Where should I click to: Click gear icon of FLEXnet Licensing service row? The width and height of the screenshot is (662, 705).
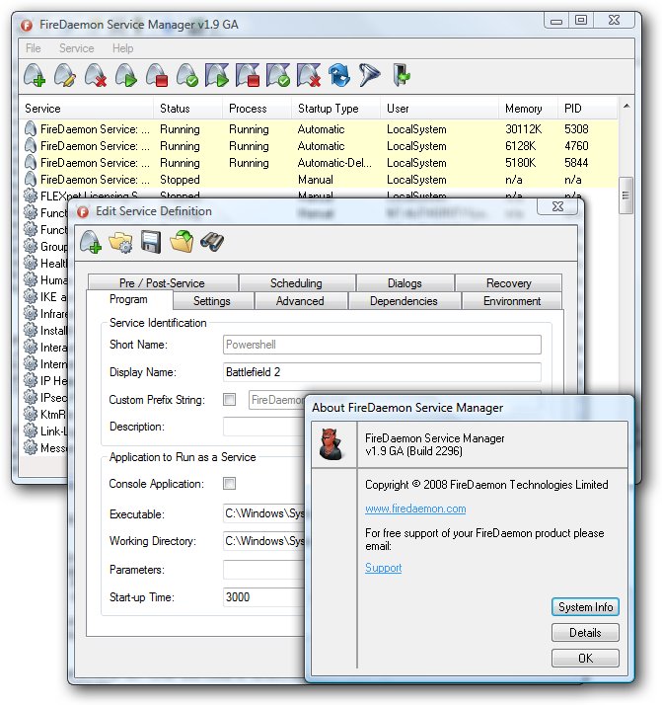click(x=30, y=196)
